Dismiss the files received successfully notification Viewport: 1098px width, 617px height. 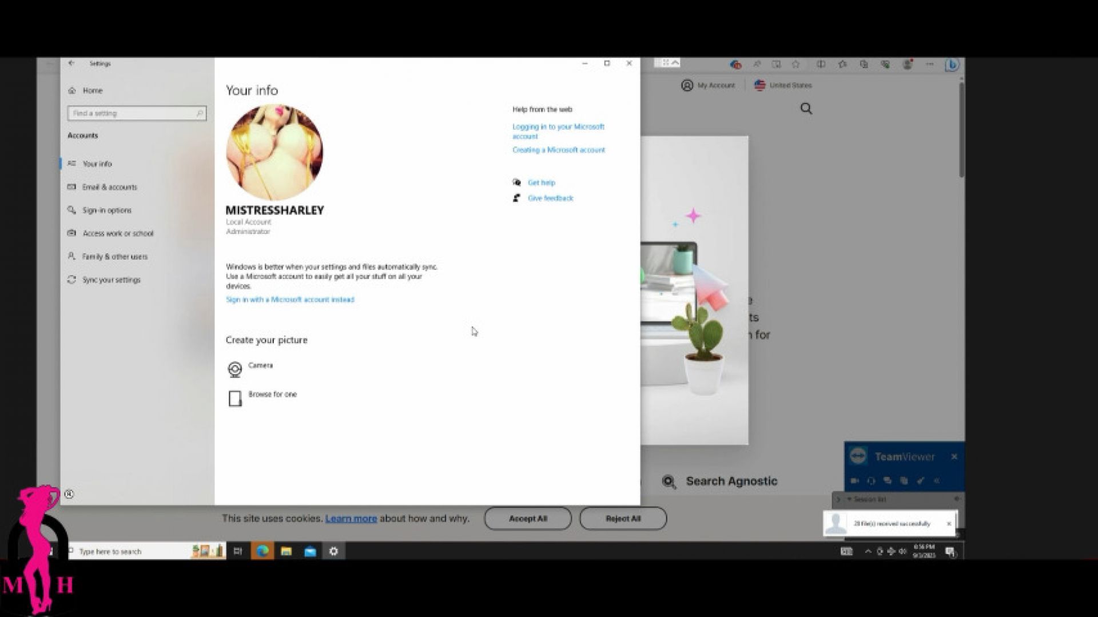949,523
